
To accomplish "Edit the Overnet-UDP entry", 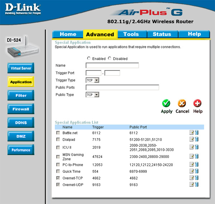I will 191,184.
